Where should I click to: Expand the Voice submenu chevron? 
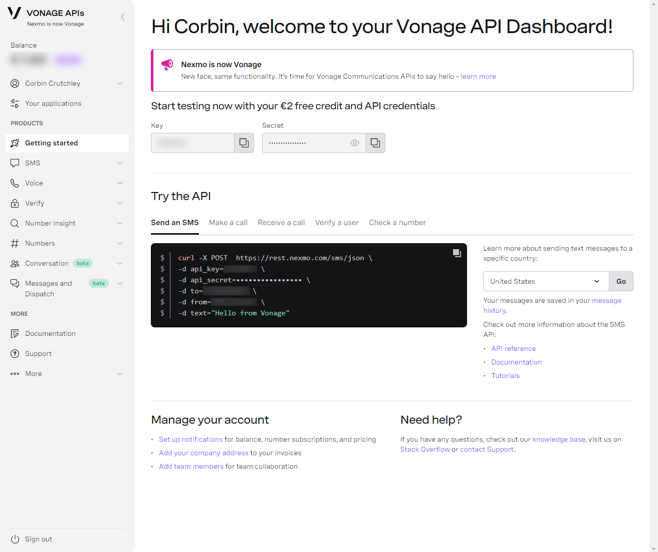tap(120, 183)
